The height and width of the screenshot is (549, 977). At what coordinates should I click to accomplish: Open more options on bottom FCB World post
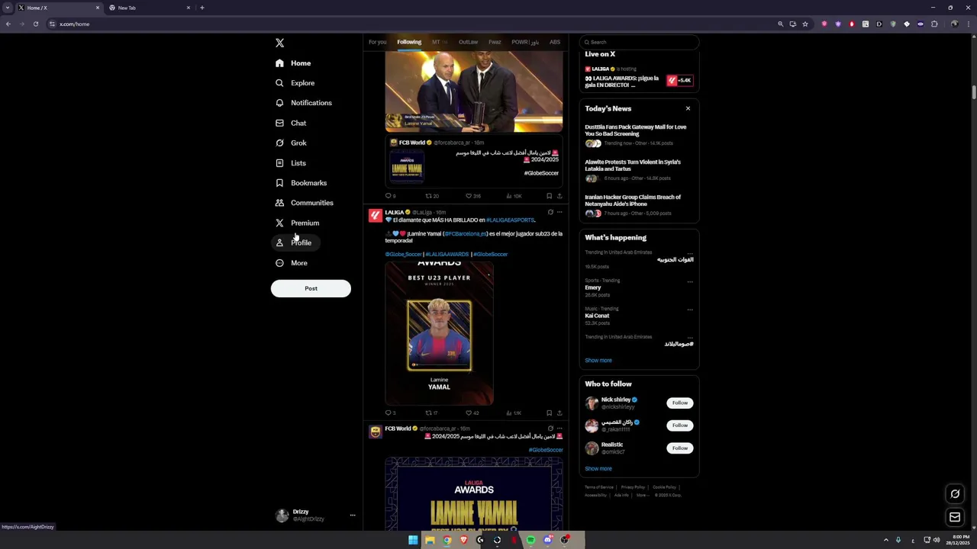(559, 429)
